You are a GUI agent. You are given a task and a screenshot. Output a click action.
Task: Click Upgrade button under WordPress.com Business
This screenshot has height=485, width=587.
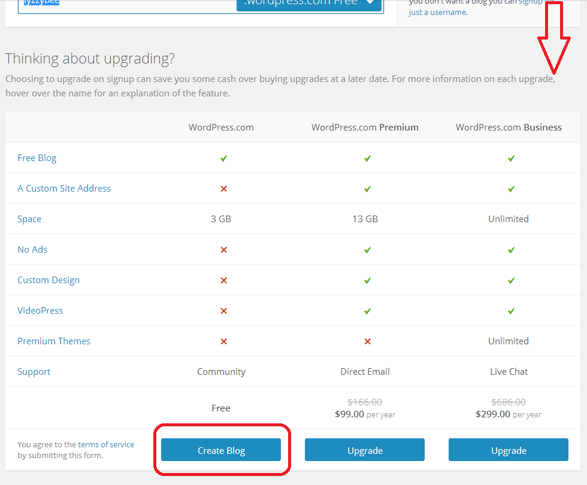[508, 450]
